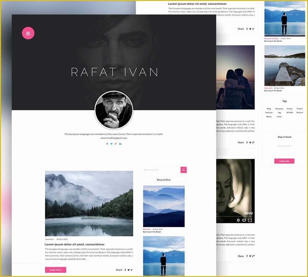Click Twitter share on the top back-page post
The image size is (308, 277).
pos(250,29)
